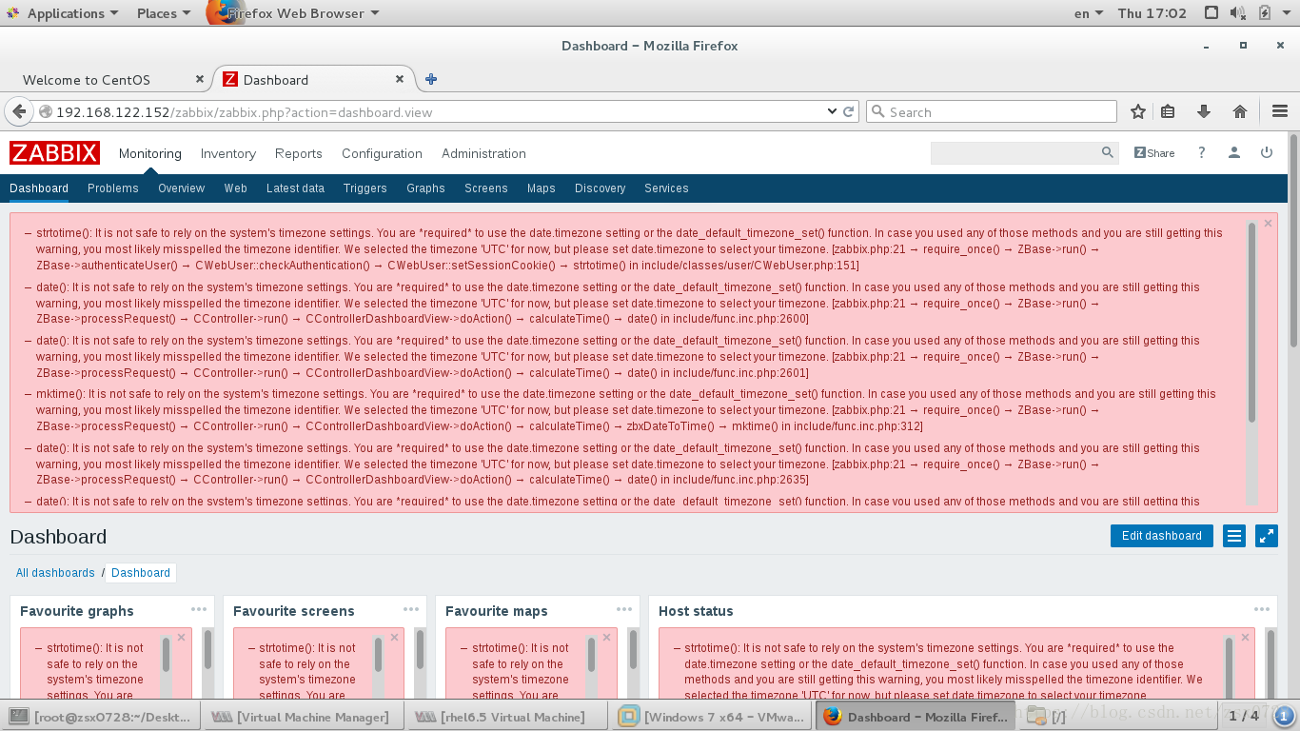The height and width of the screenshot is (731, 1300).
Task: Select the Web submenu item
Action: pos(236,188)
